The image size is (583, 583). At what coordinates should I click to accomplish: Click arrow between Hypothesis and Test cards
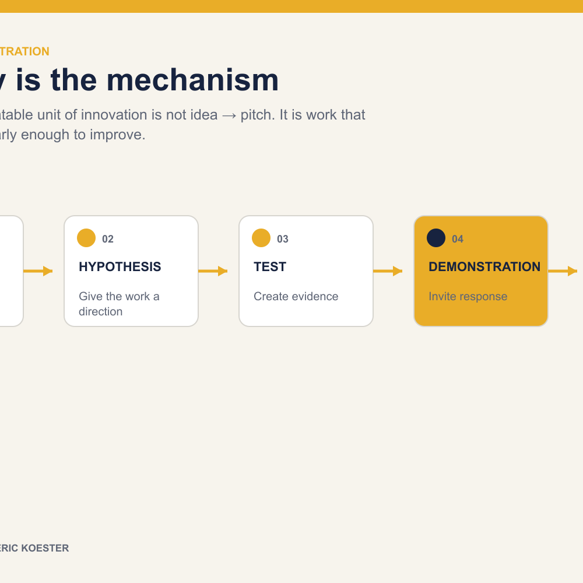(x=213, y=271)
